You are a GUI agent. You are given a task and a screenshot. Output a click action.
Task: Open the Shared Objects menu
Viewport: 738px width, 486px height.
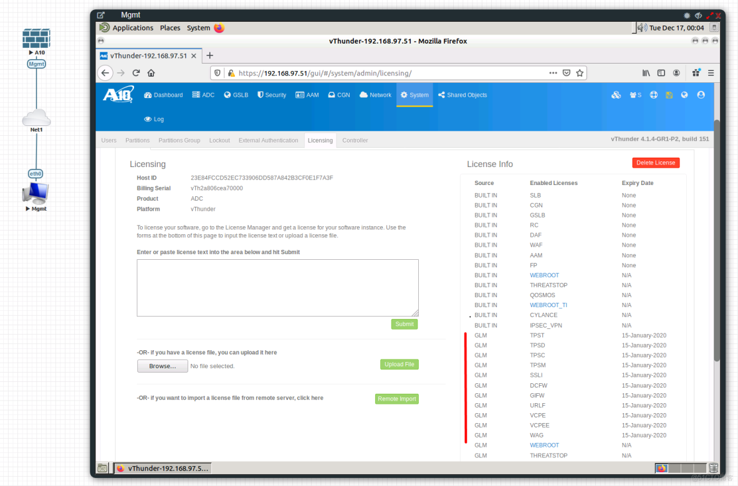coord(462,95)
